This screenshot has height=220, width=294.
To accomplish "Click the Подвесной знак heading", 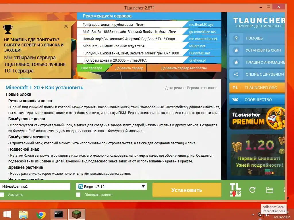I will [24, 149].
